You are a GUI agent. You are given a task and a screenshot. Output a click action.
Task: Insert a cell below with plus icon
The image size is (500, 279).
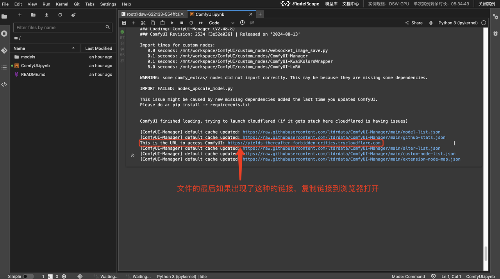point(134,23)
